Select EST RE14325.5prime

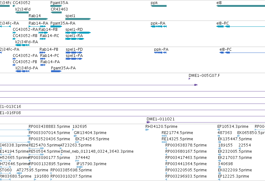tap(164, 142)
